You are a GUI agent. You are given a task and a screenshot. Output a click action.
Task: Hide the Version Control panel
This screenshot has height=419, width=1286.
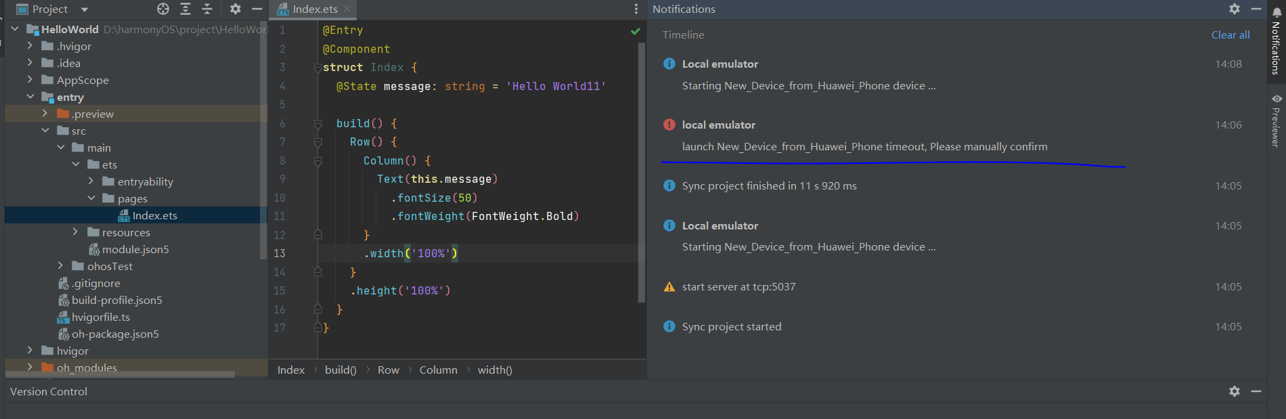coord(1256,391)
